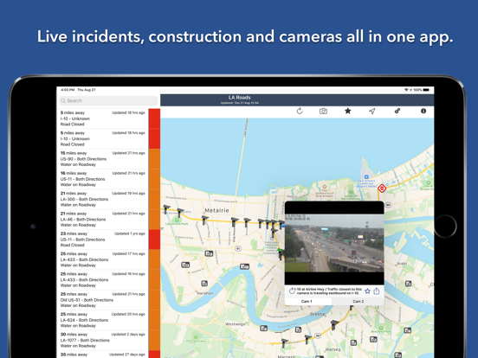
Task: Open the LA-624 Water on Roadway incident
Action: click(x=108, y=320)
